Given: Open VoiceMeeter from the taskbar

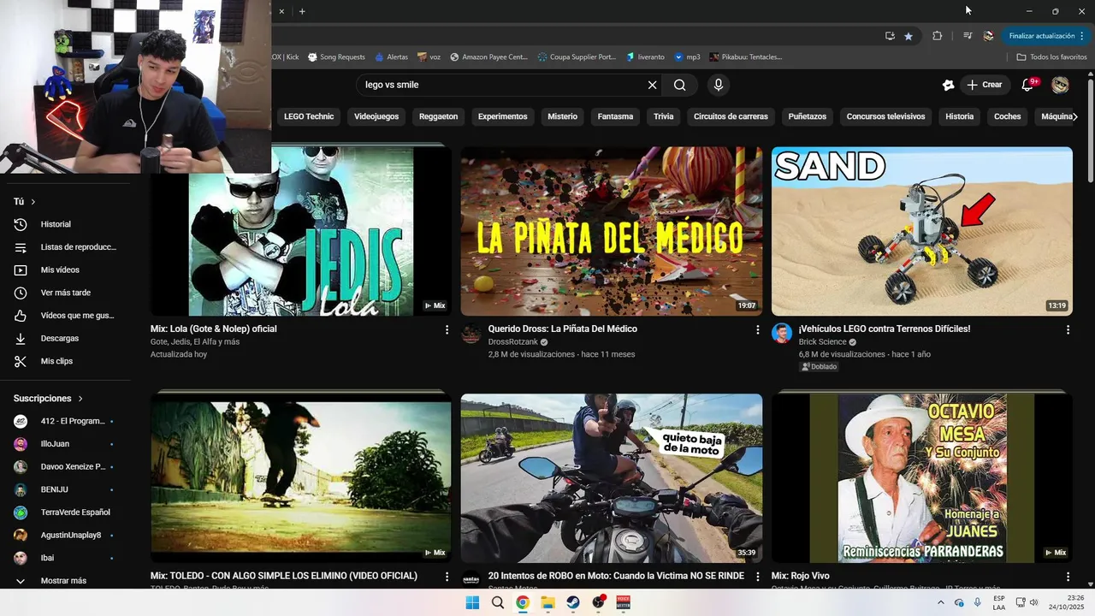Looking at the screenshot, I should 624,602.
